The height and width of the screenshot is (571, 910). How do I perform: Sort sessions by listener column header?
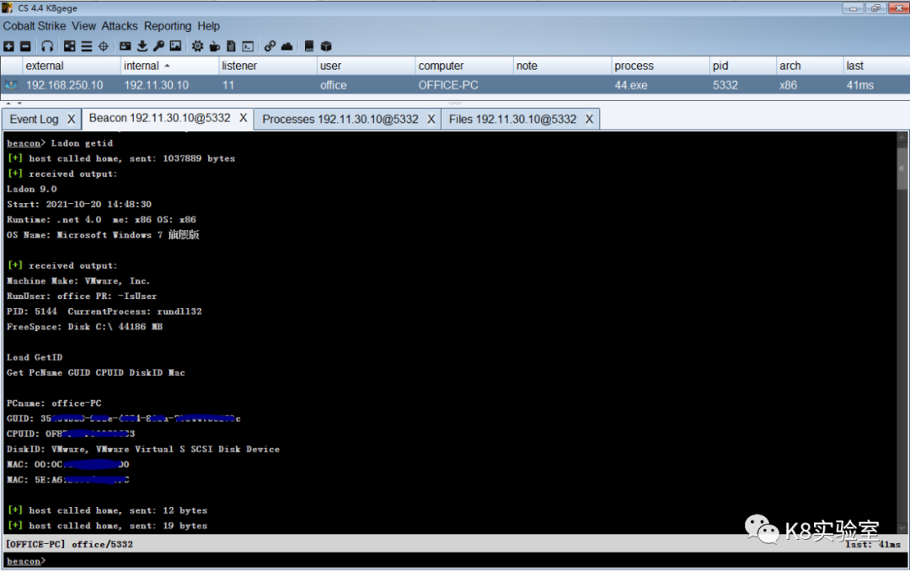point(268,66)
